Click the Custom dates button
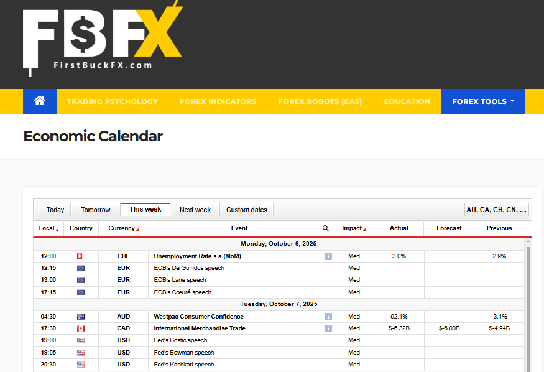Image resolution: width=544 pixels, height=372 pixels. coord(247,210)
